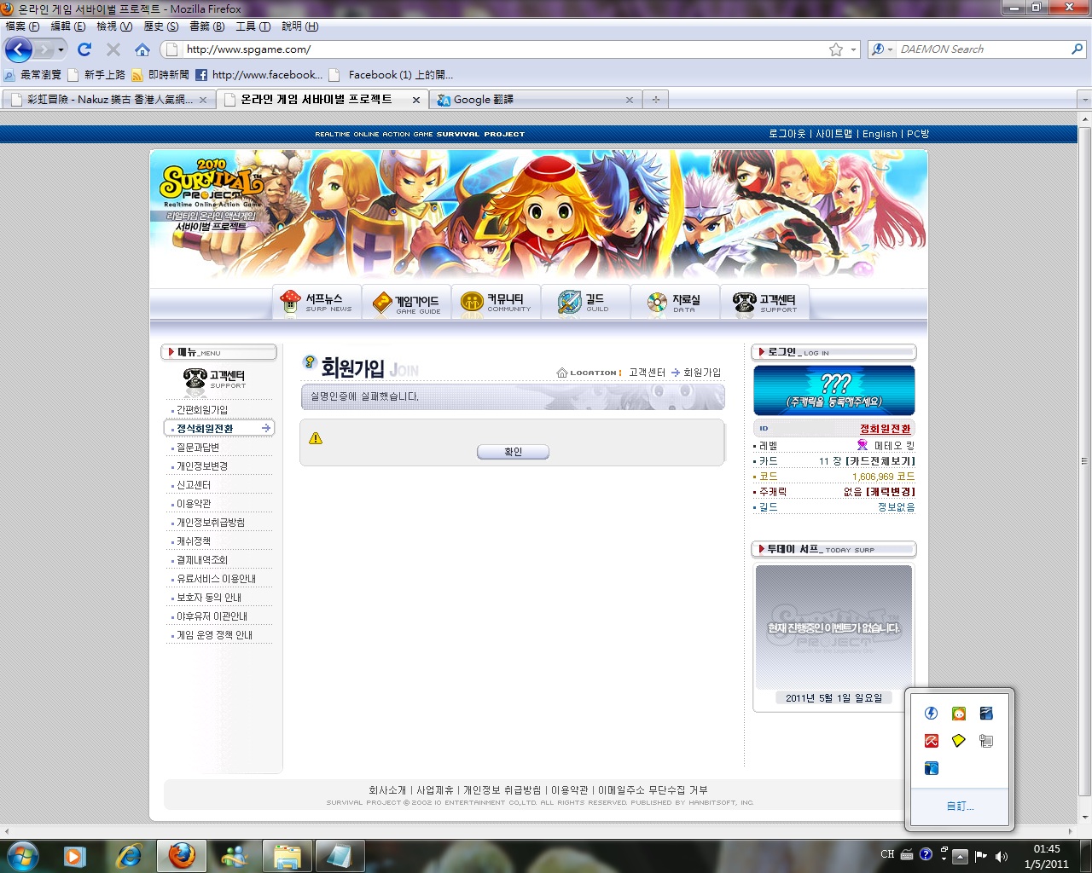Screen dimensions: 1092x873
Task: Click the 확인 confirm button
Action: coord(513,452)
